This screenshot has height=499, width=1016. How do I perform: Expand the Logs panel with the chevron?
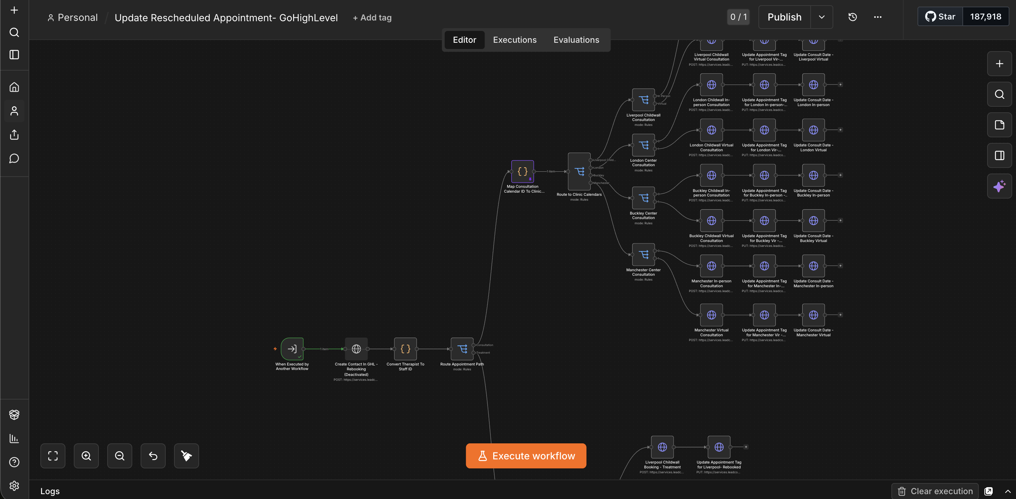pos(1008,491)
